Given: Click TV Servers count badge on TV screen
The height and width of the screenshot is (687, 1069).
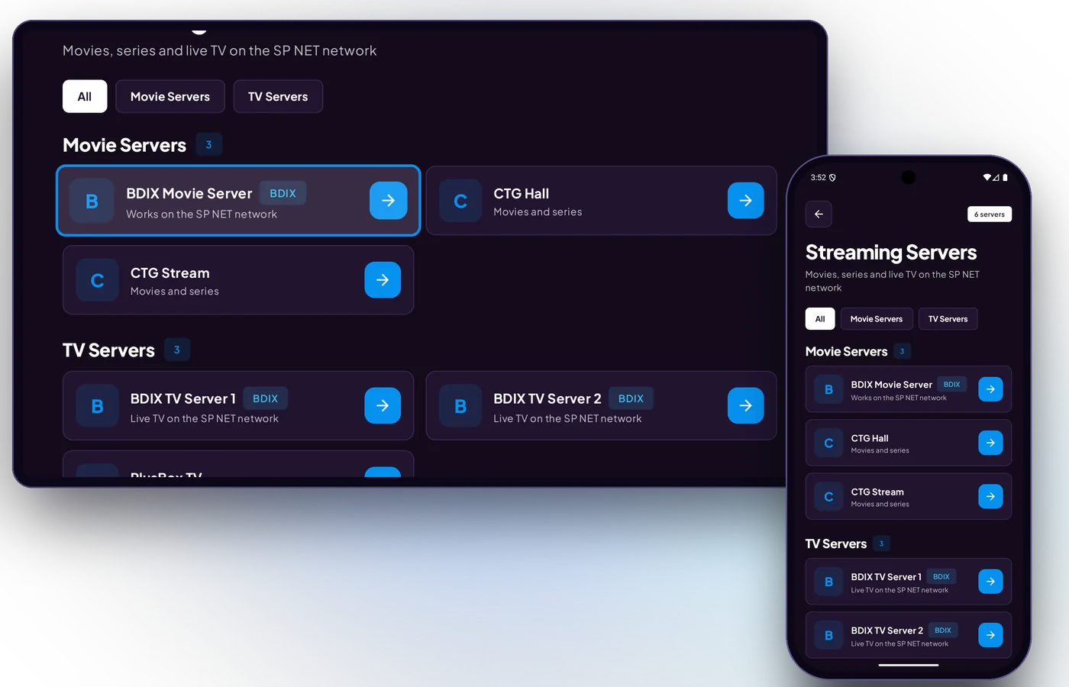Looking at the screenshot, I should [177, 350].
